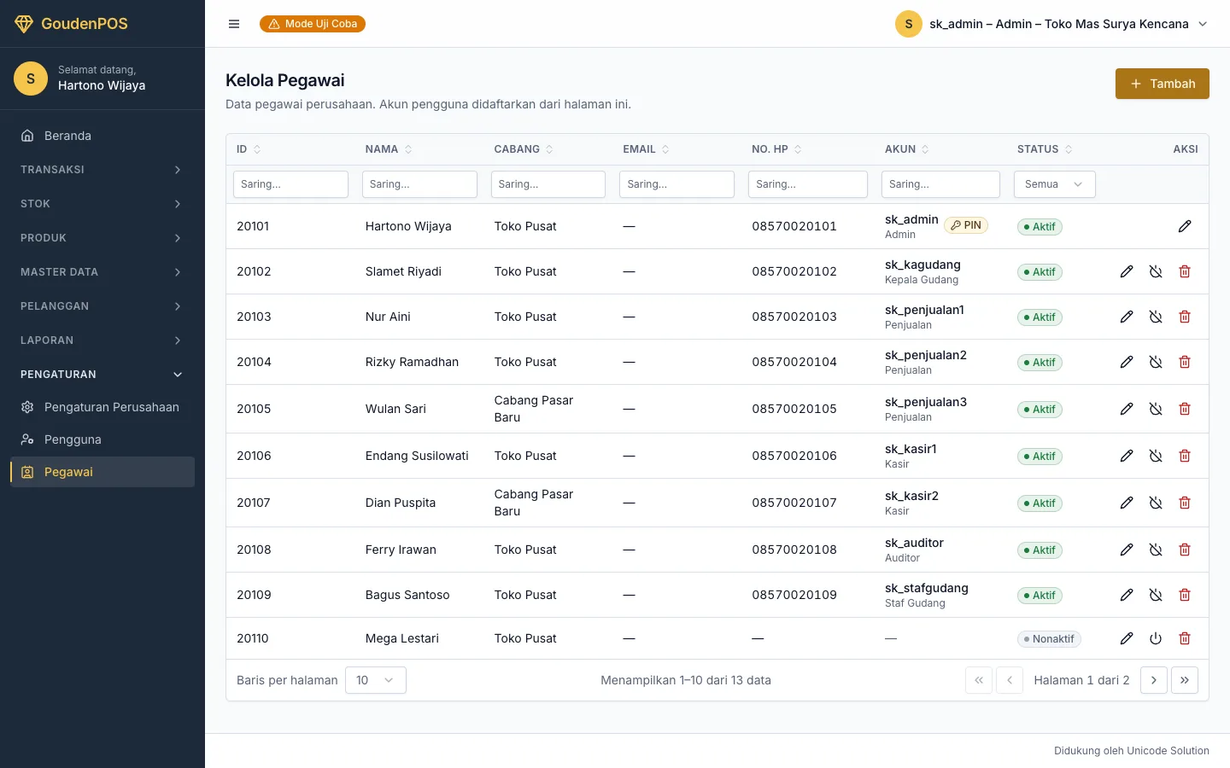Click the GoudenPOS logo link
1230x768 pixels.
71,24
